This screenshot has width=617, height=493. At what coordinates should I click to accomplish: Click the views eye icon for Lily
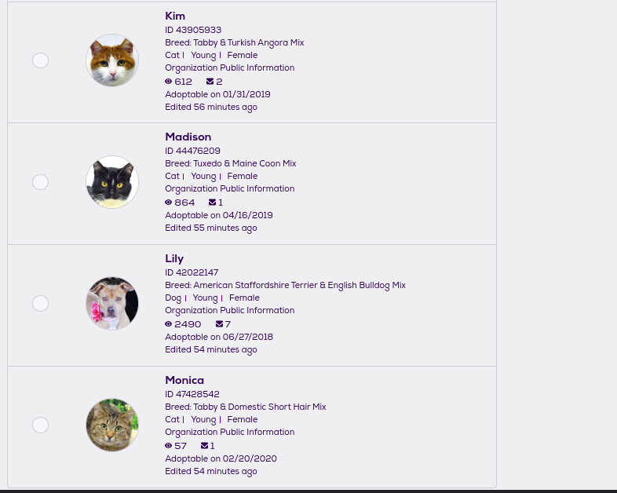tap(168, 324)
